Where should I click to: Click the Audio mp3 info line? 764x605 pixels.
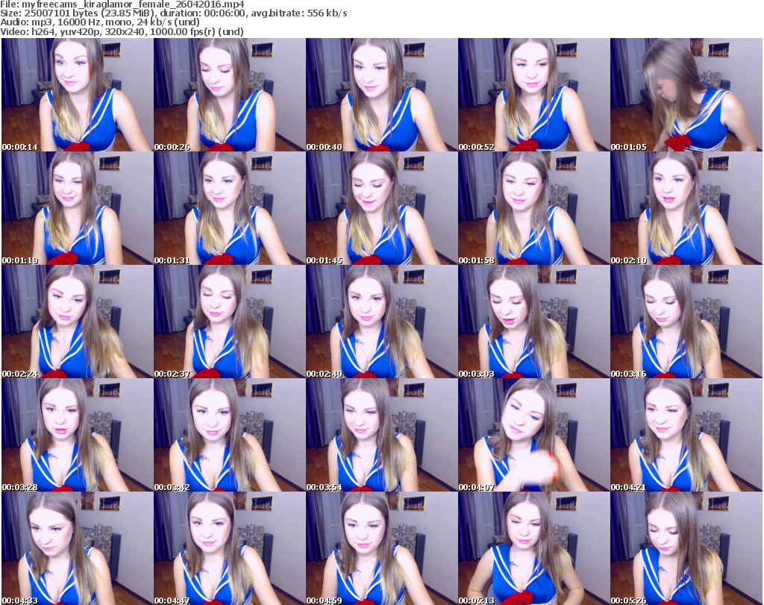tap(100, 22)
